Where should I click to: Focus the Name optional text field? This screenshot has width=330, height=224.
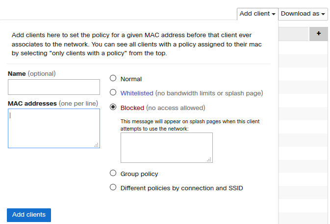(54, 87)
